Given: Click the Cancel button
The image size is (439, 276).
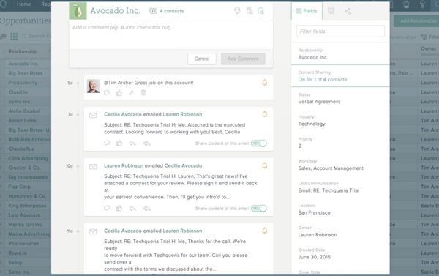Looking at the screenshot, I should tap(202, 59).
